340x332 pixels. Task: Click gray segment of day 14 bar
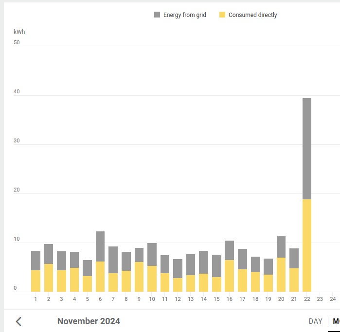click(x=203, y=262)
